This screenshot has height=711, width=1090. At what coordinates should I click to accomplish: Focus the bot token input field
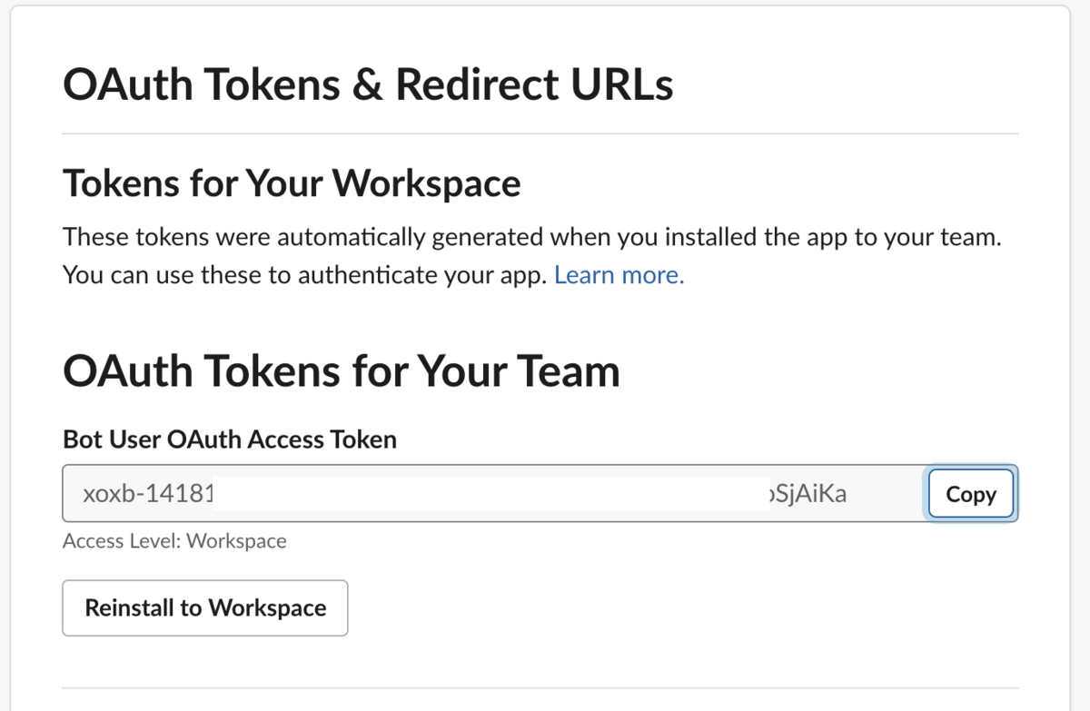494,493
